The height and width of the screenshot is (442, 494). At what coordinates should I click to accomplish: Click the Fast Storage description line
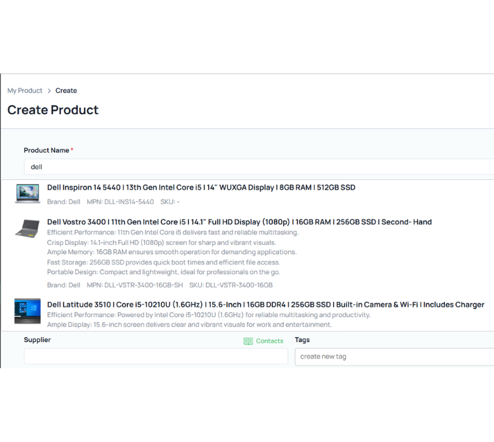coord(164,262)
